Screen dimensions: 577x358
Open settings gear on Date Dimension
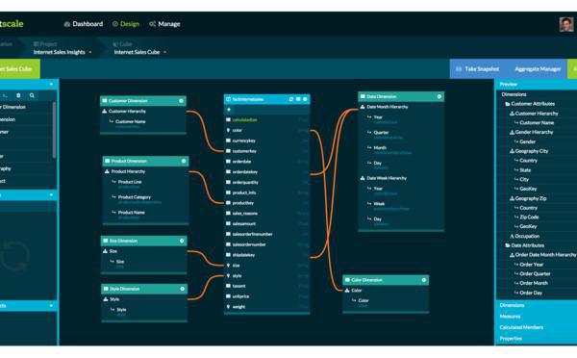[439, 96]
